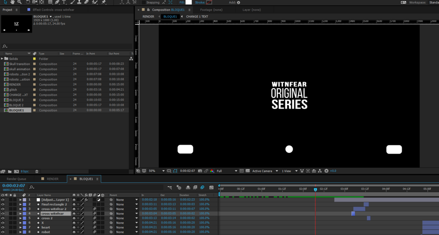Click the Stroke color swatch

[209, 2]
